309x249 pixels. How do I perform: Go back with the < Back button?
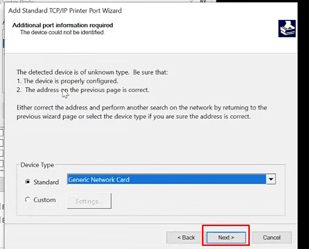pyautogui.click(x=186, y=238)
